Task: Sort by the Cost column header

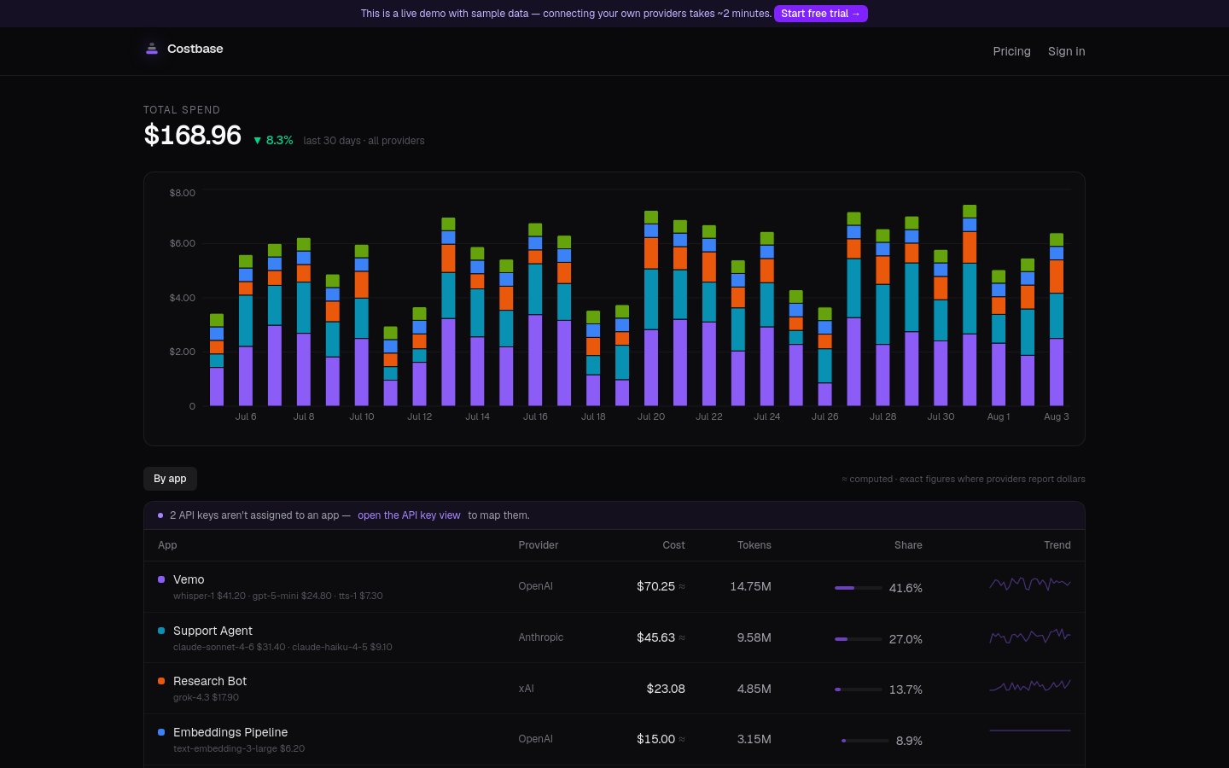Action: 673,545
